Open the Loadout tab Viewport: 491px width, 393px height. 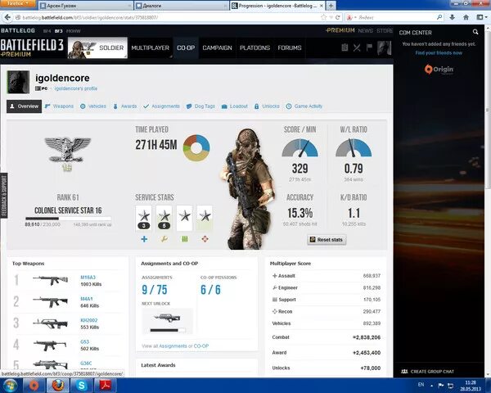tap(235, 106)
